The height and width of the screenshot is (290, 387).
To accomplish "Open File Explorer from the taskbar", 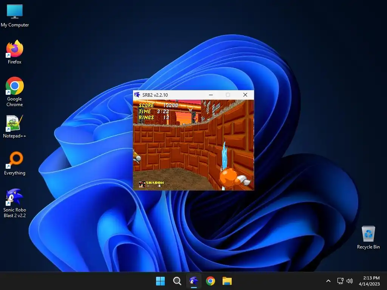I will coord(227,281).
